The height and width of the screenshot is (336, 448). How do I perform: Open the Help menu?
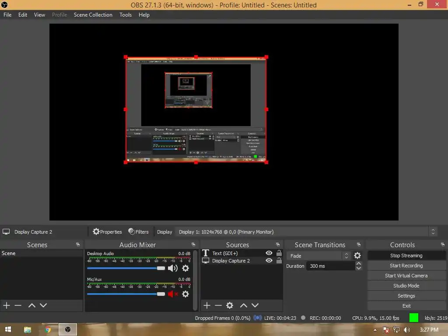pos(144,15)
